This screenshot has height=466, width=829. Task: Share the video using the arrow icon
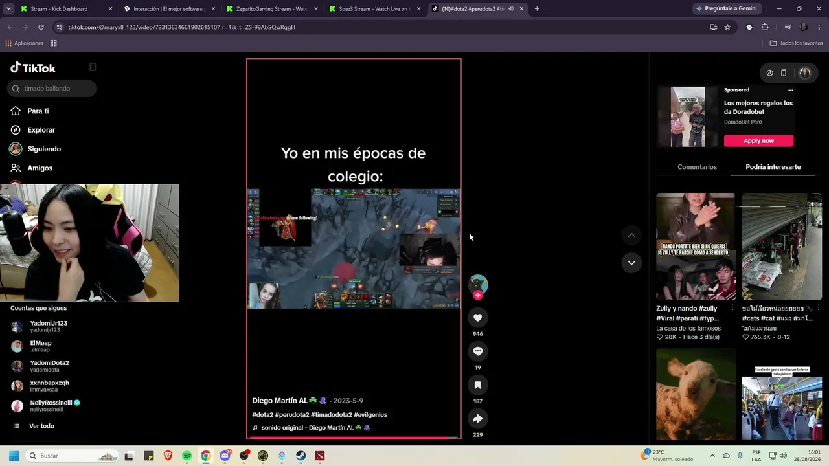tap(477, 419)
